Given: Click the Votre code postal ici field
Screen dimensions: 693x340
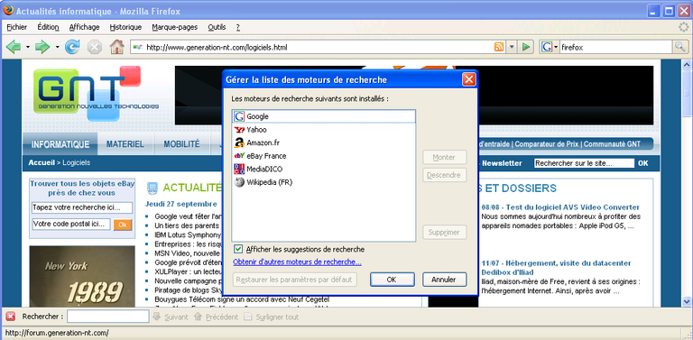Looking at the screenshot, I should point(71,224).
